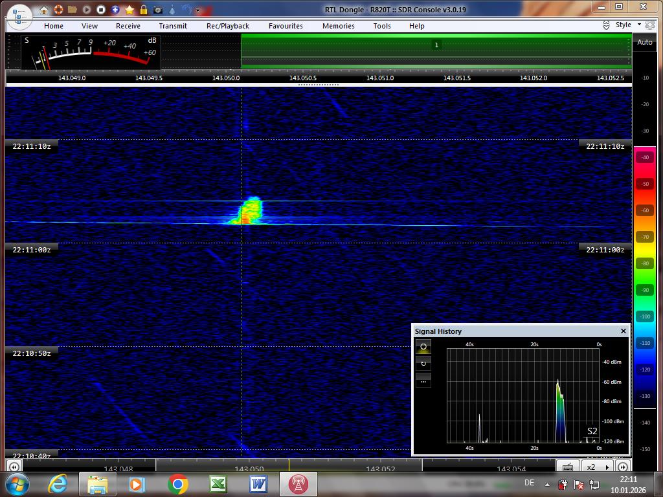663x497 pixels.
Task: Click the Action Center flag tray icon
Action: point(578,485)
